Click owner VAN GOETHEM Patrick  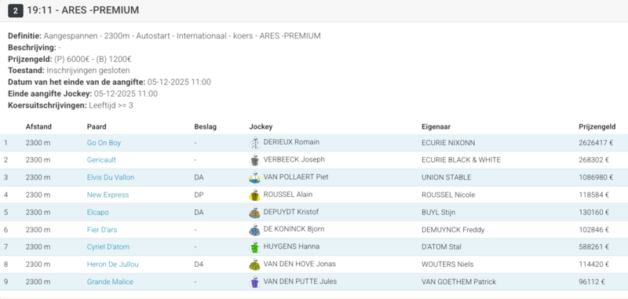click(458, 282)
